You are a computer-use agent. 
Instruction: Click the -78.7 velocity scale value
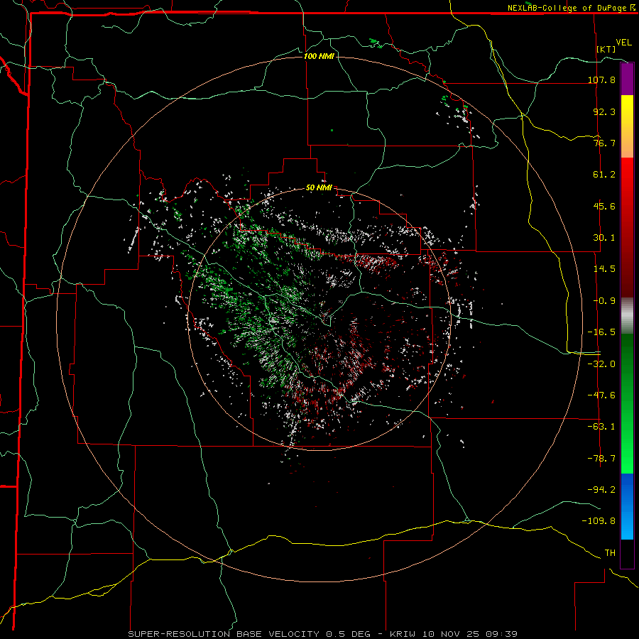coord(601,459)
